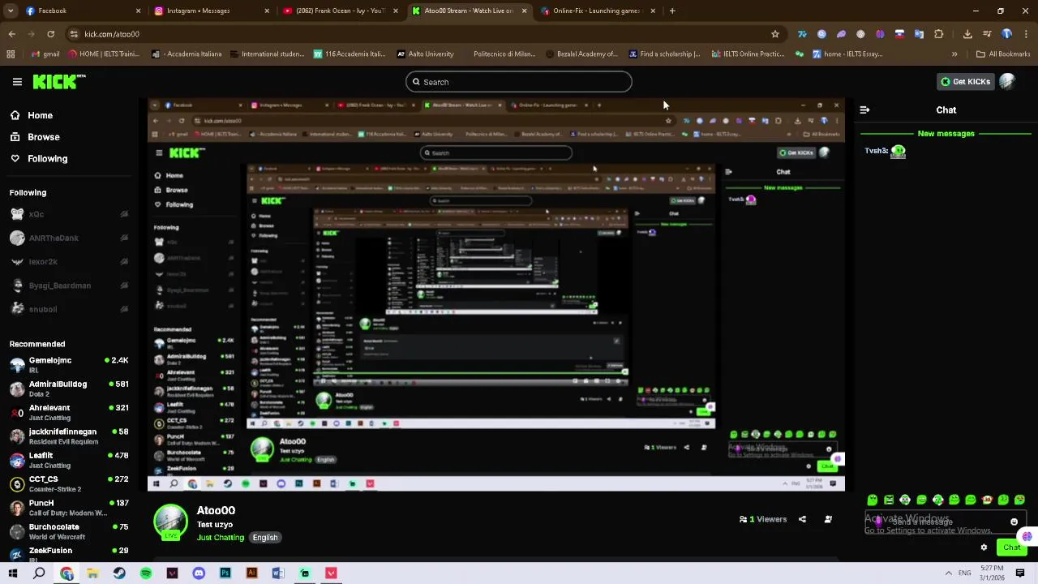Open browser Downloads icon
The height and width of the screenshot is (584, 1038).
coord(967,34)
